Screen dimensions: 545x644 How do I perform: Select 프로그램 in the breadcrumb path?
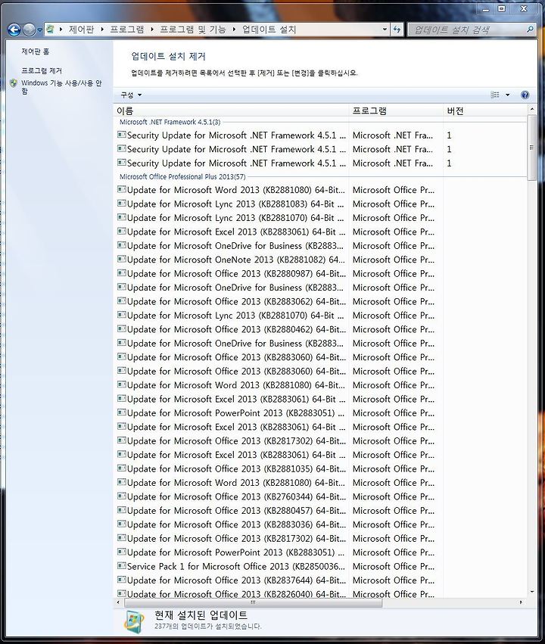pyautogui.click(x=127, y=30)
